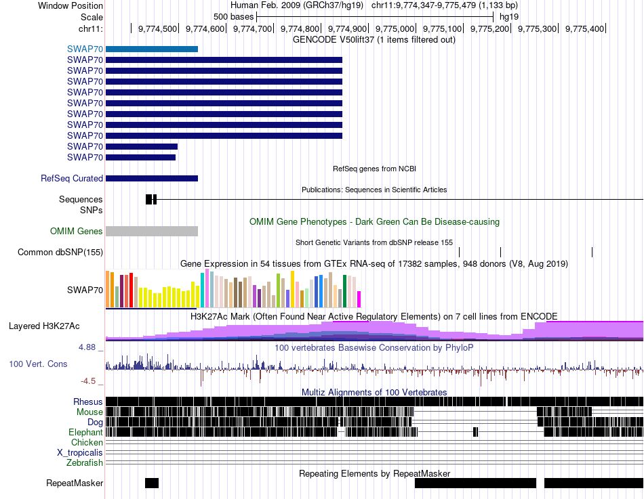This screenshot has height=499, width=644.
Task: Click the SNPs track label
Action: (x=92, y=210)
